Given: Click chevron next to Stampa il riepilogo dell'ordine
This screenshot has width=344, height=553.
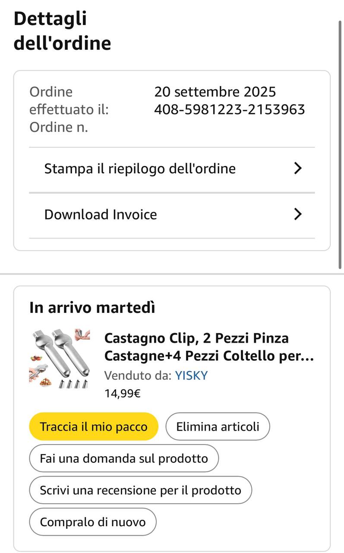Looking at the screenshot, I should 297,168.
